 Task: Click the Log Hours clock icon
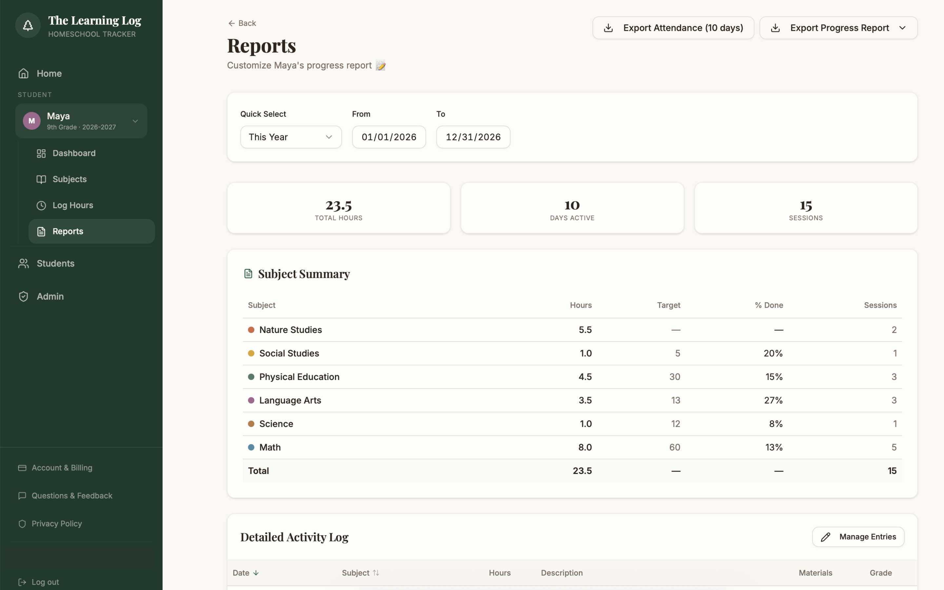(x=41, y=205)
